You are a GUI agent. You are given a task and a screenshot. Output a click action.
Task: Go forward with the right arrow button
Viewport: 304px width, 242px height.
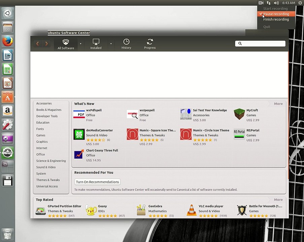coord(46,44)
